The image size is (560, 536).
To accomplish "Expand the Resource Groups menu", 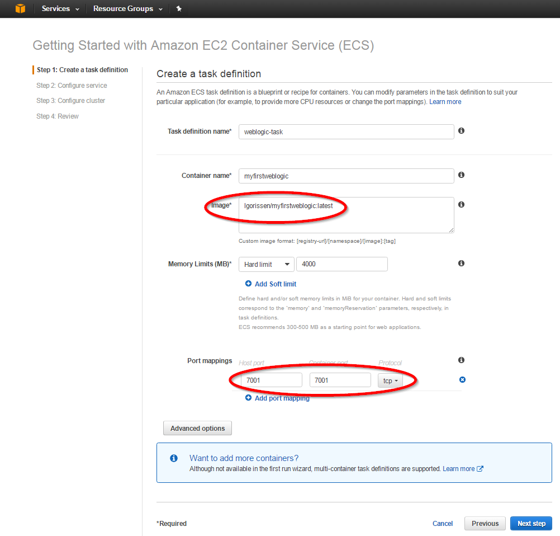I will pyautogui.click(x=127, y=8).
